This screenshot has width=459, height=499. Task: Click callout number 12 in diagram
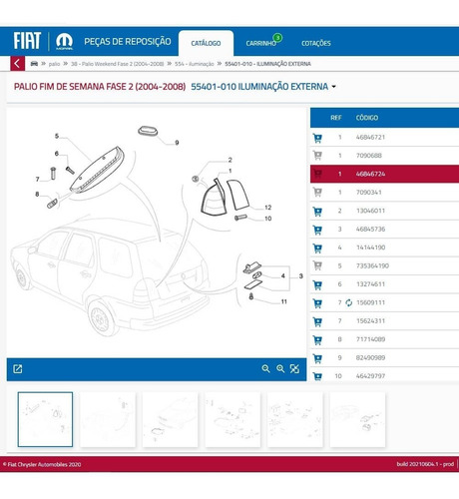point(268,208)
